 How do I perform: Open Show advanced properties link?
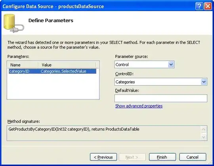click(139, 106)
